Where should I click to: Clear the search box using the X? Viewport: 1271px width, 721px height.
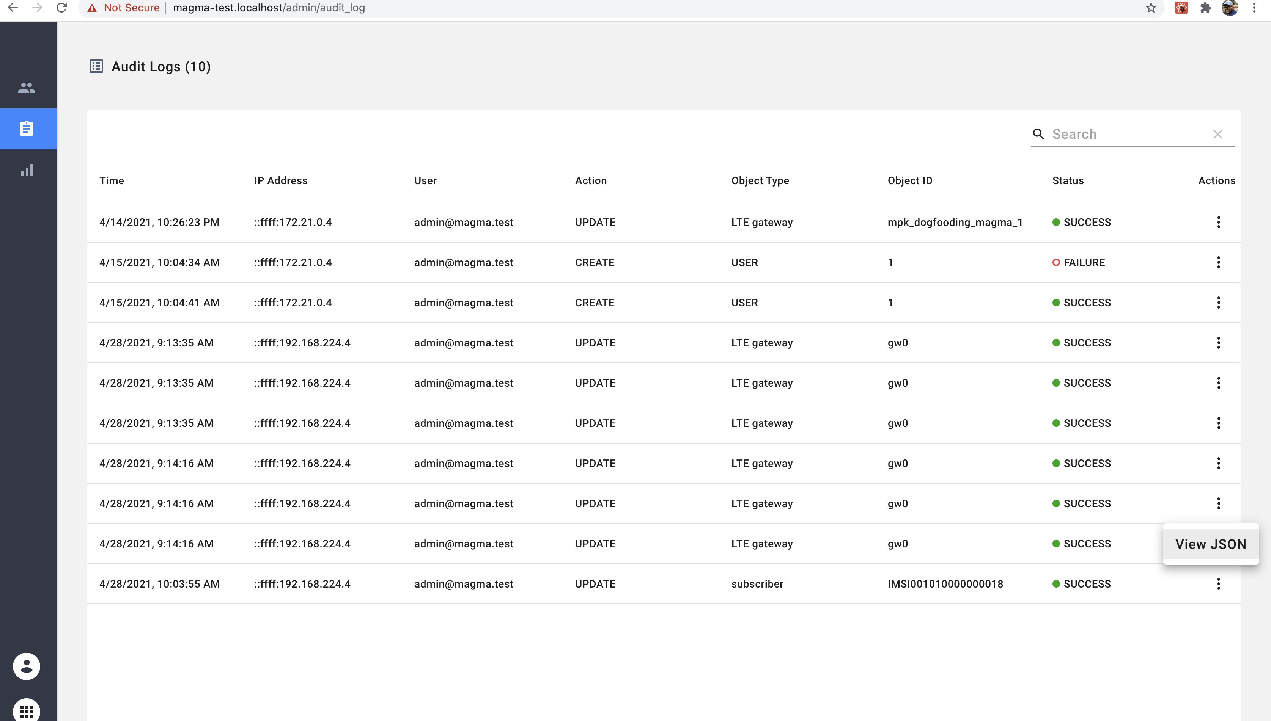[x=1218, y=134]
